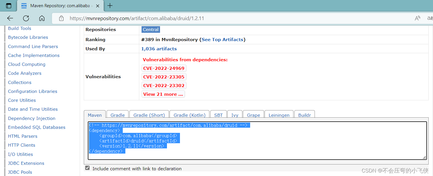The width and height of the screenshot is (433, 176).
Task: Open HTTP Clients category
Action: (x=22, y=145)
